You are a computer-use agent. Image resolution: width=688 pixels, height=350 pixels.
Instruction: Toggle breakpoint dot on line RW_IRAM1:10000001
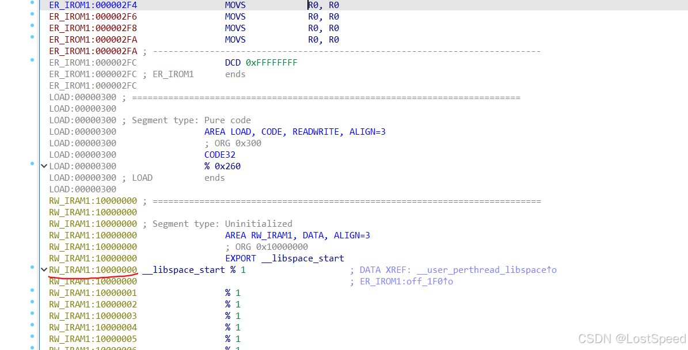32,290
